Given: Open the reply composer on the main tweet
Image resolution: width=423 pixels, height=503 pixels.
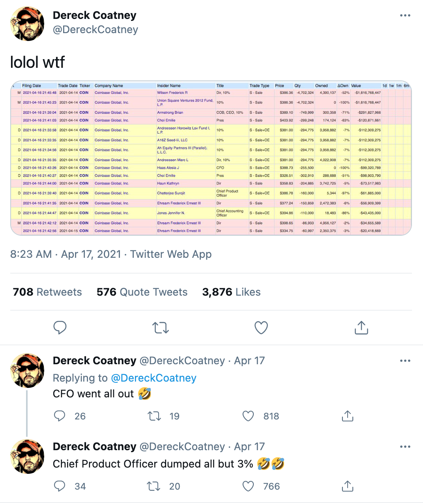Looking at the screenshot, I should [60, 328].
